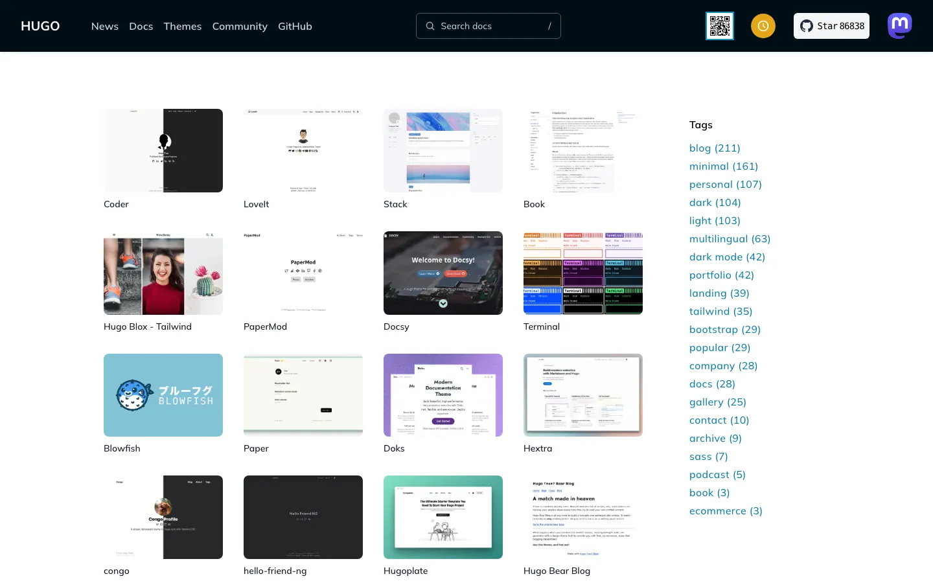This screenshot has width=933, height=583.
Task: Click the QR code icon in header
Action: click(x=719, y=26)
